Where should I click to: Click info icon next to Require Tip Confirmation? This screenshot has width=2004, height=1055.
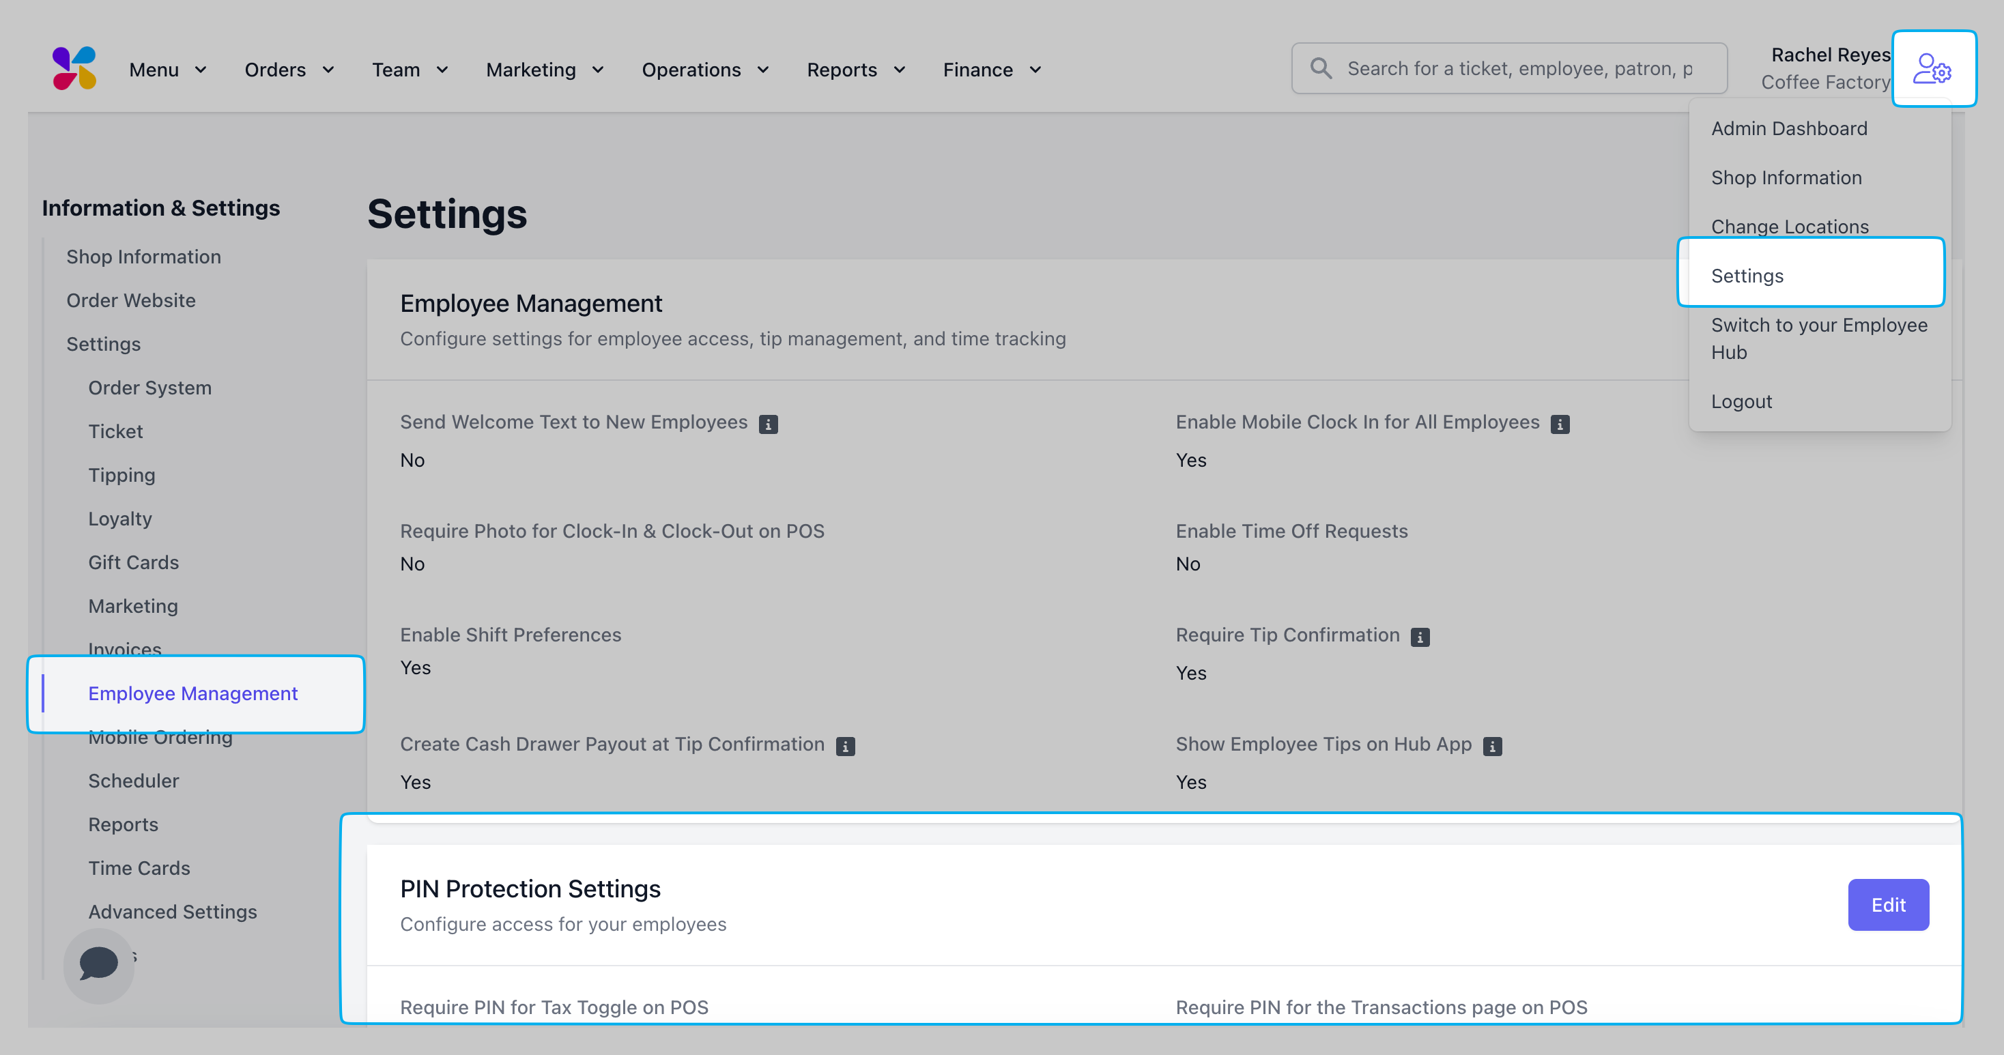tap(1420, 637)
